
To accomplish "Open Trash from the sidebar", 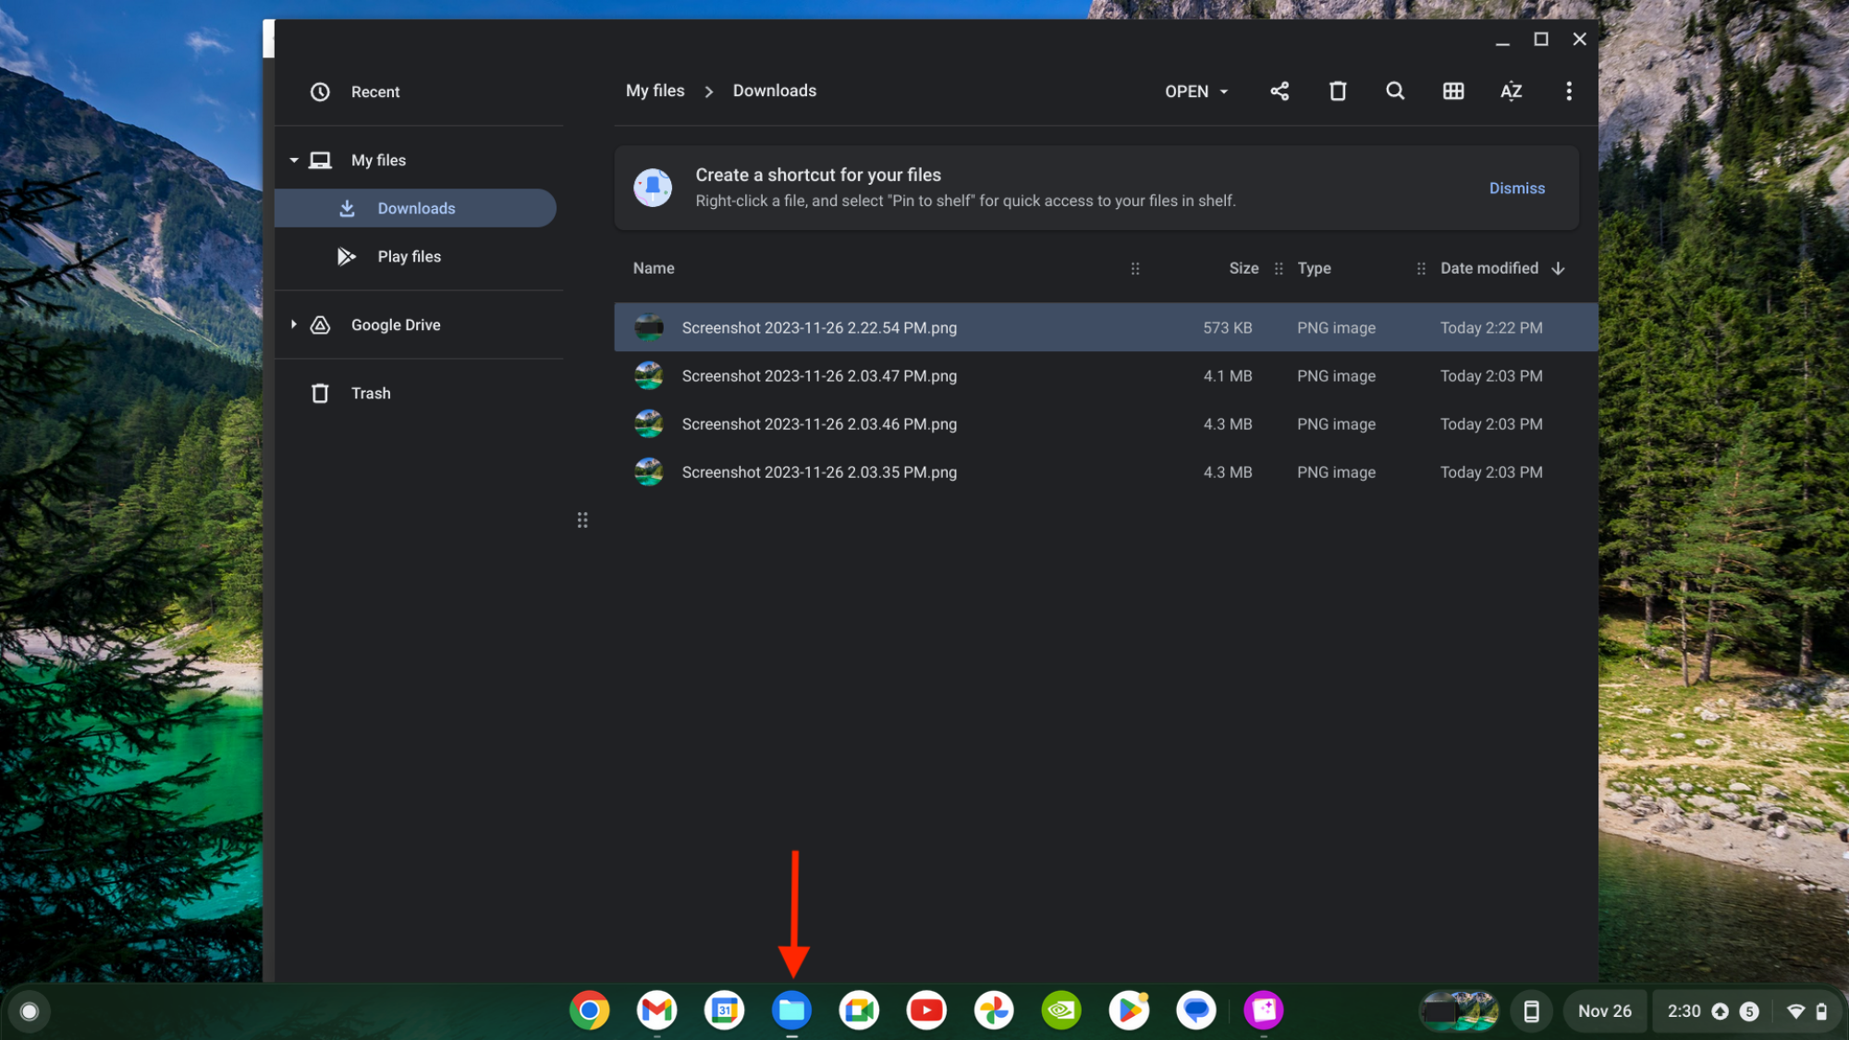I will click(x=370, y=393).
